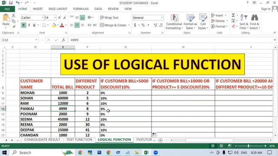Click the Decrease Indent icon
The width and height of the screenshot is (278, 156).
pyautogui.click(x=89, y=25)
